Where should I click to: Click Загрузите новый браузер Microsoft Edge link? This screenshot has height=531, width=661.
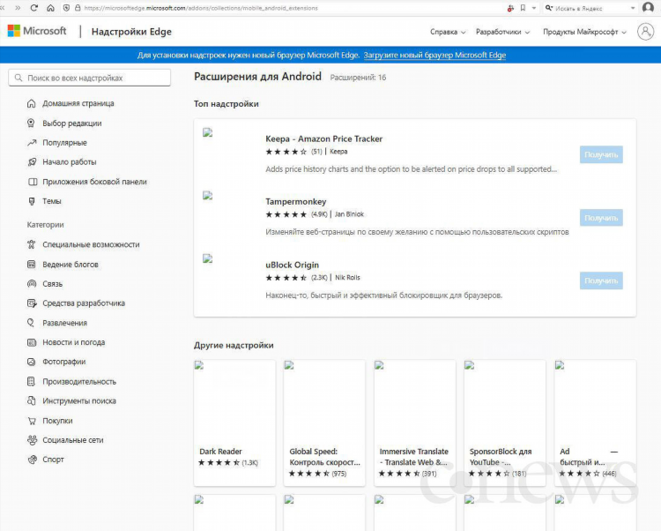click(x=434, y=56)
